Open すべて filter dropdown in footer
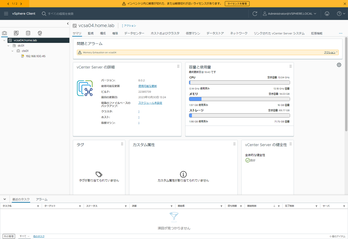Viewport: 348px width, 239px height. pyautogui.click(x=25, y=236)
